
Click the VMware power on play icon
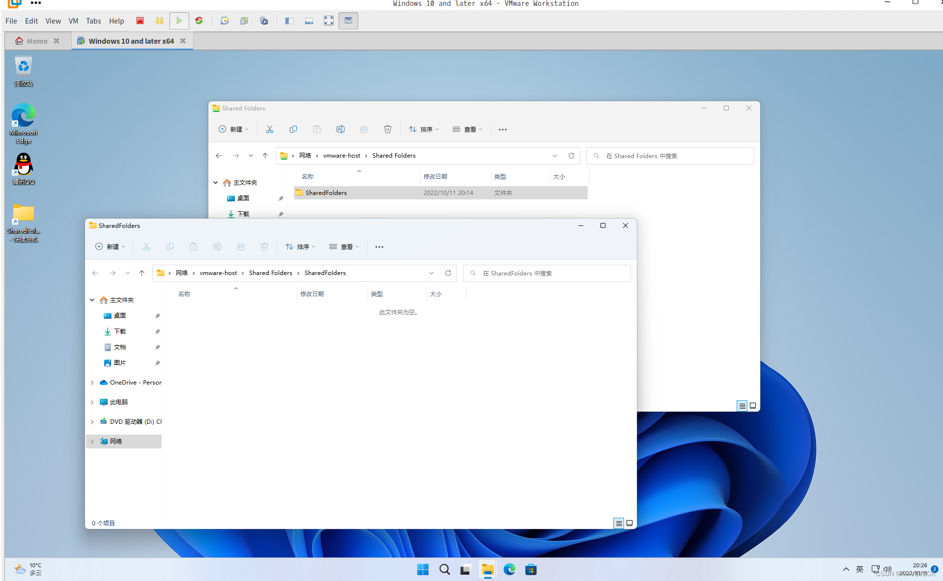click(x=179, y=21)
